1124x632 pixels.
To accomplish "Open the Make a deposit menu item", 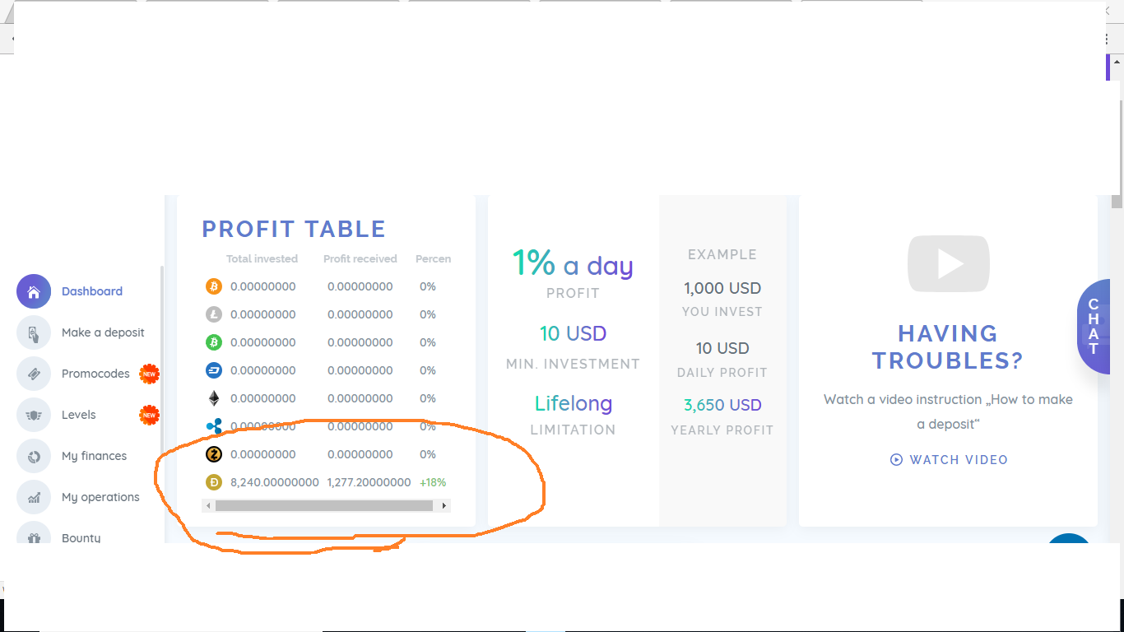I will [103, 332].
